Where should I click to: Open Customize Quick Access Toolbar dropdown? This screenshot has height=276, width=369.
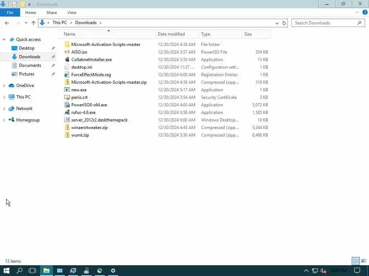[x=29, y=4]
